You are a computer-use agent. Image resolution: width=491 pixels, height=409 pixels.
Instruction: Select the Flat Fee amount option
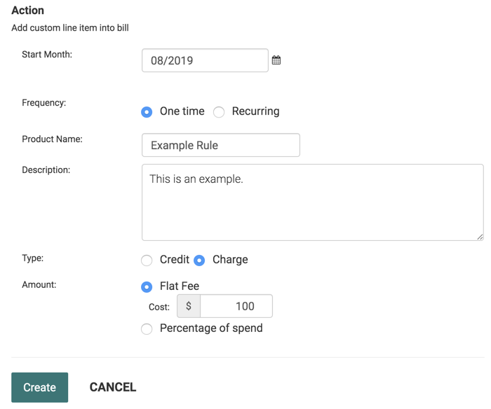pyautogui.click(x=147, y=287)
